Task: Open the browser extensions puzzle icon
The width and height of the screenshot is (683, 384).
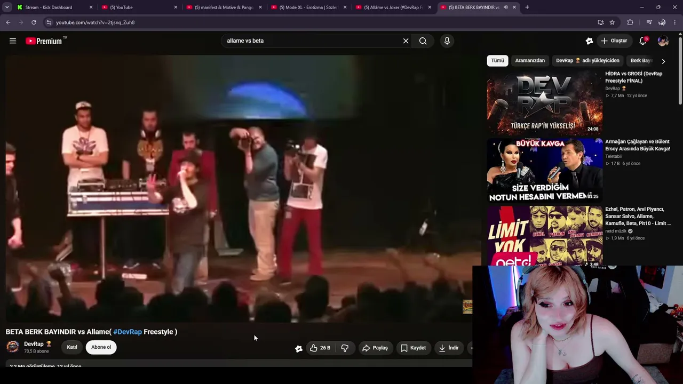Action: pos(630,22)
